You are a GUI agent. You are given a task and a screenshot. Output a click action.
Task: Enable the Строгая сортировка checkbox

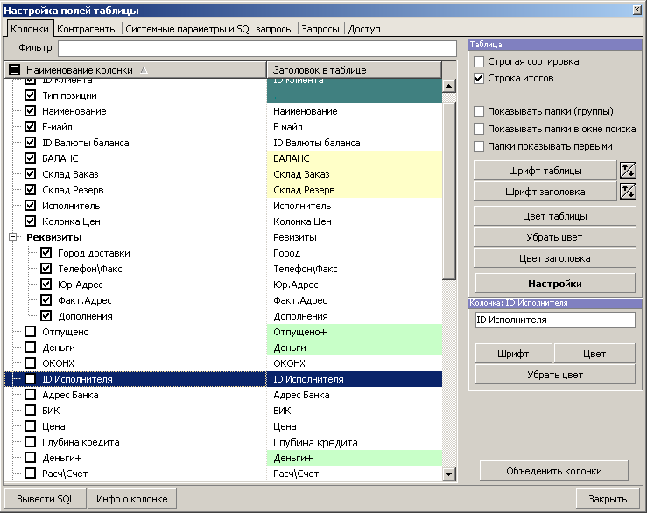(479, 61)
